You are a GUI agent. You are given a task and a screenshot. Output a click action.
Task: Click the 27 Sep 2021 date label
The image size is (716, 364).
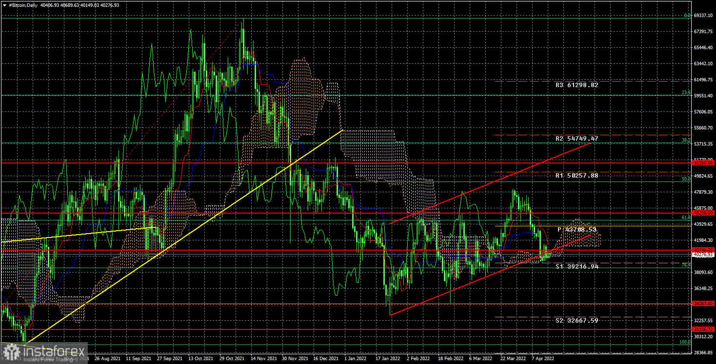point(169,358)
